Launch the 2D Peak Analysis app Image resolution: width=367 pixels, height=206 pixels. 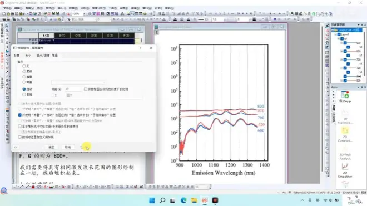tap(345, 153)
